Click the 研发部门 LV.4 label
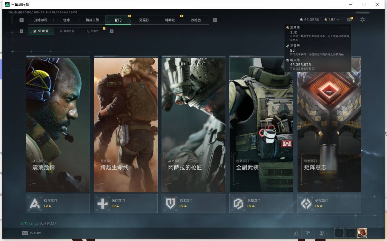Image resolution: width=387 pixels, height=241 pixels. (322, 203)
